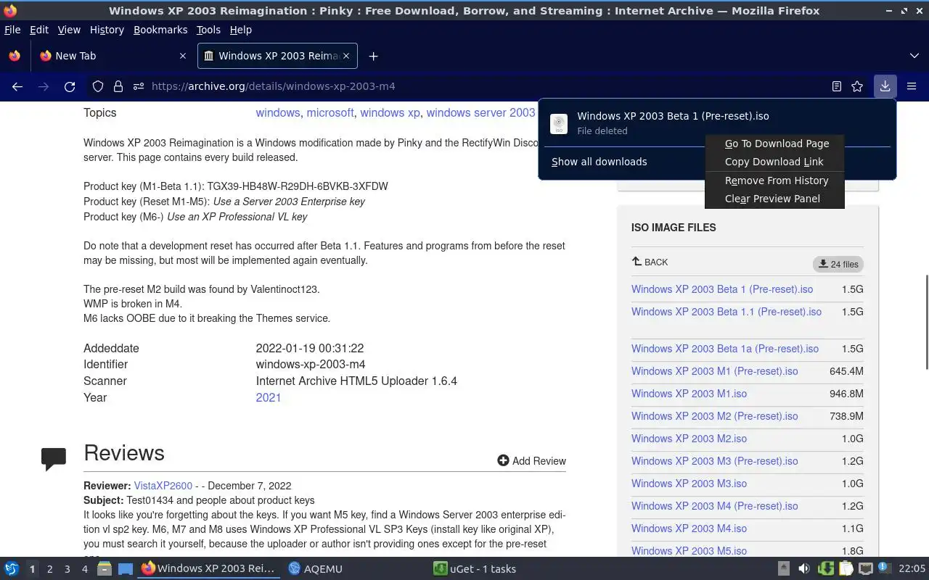Open the windows xp topic link
This screenshot has height=580, width=929.
[x=390, y=112]
